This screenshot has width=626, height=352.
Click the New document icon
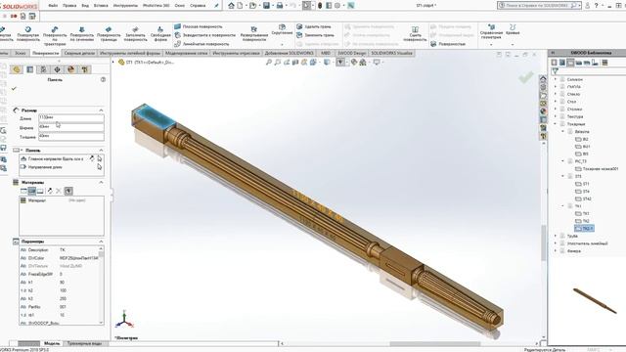coord(240,5)
